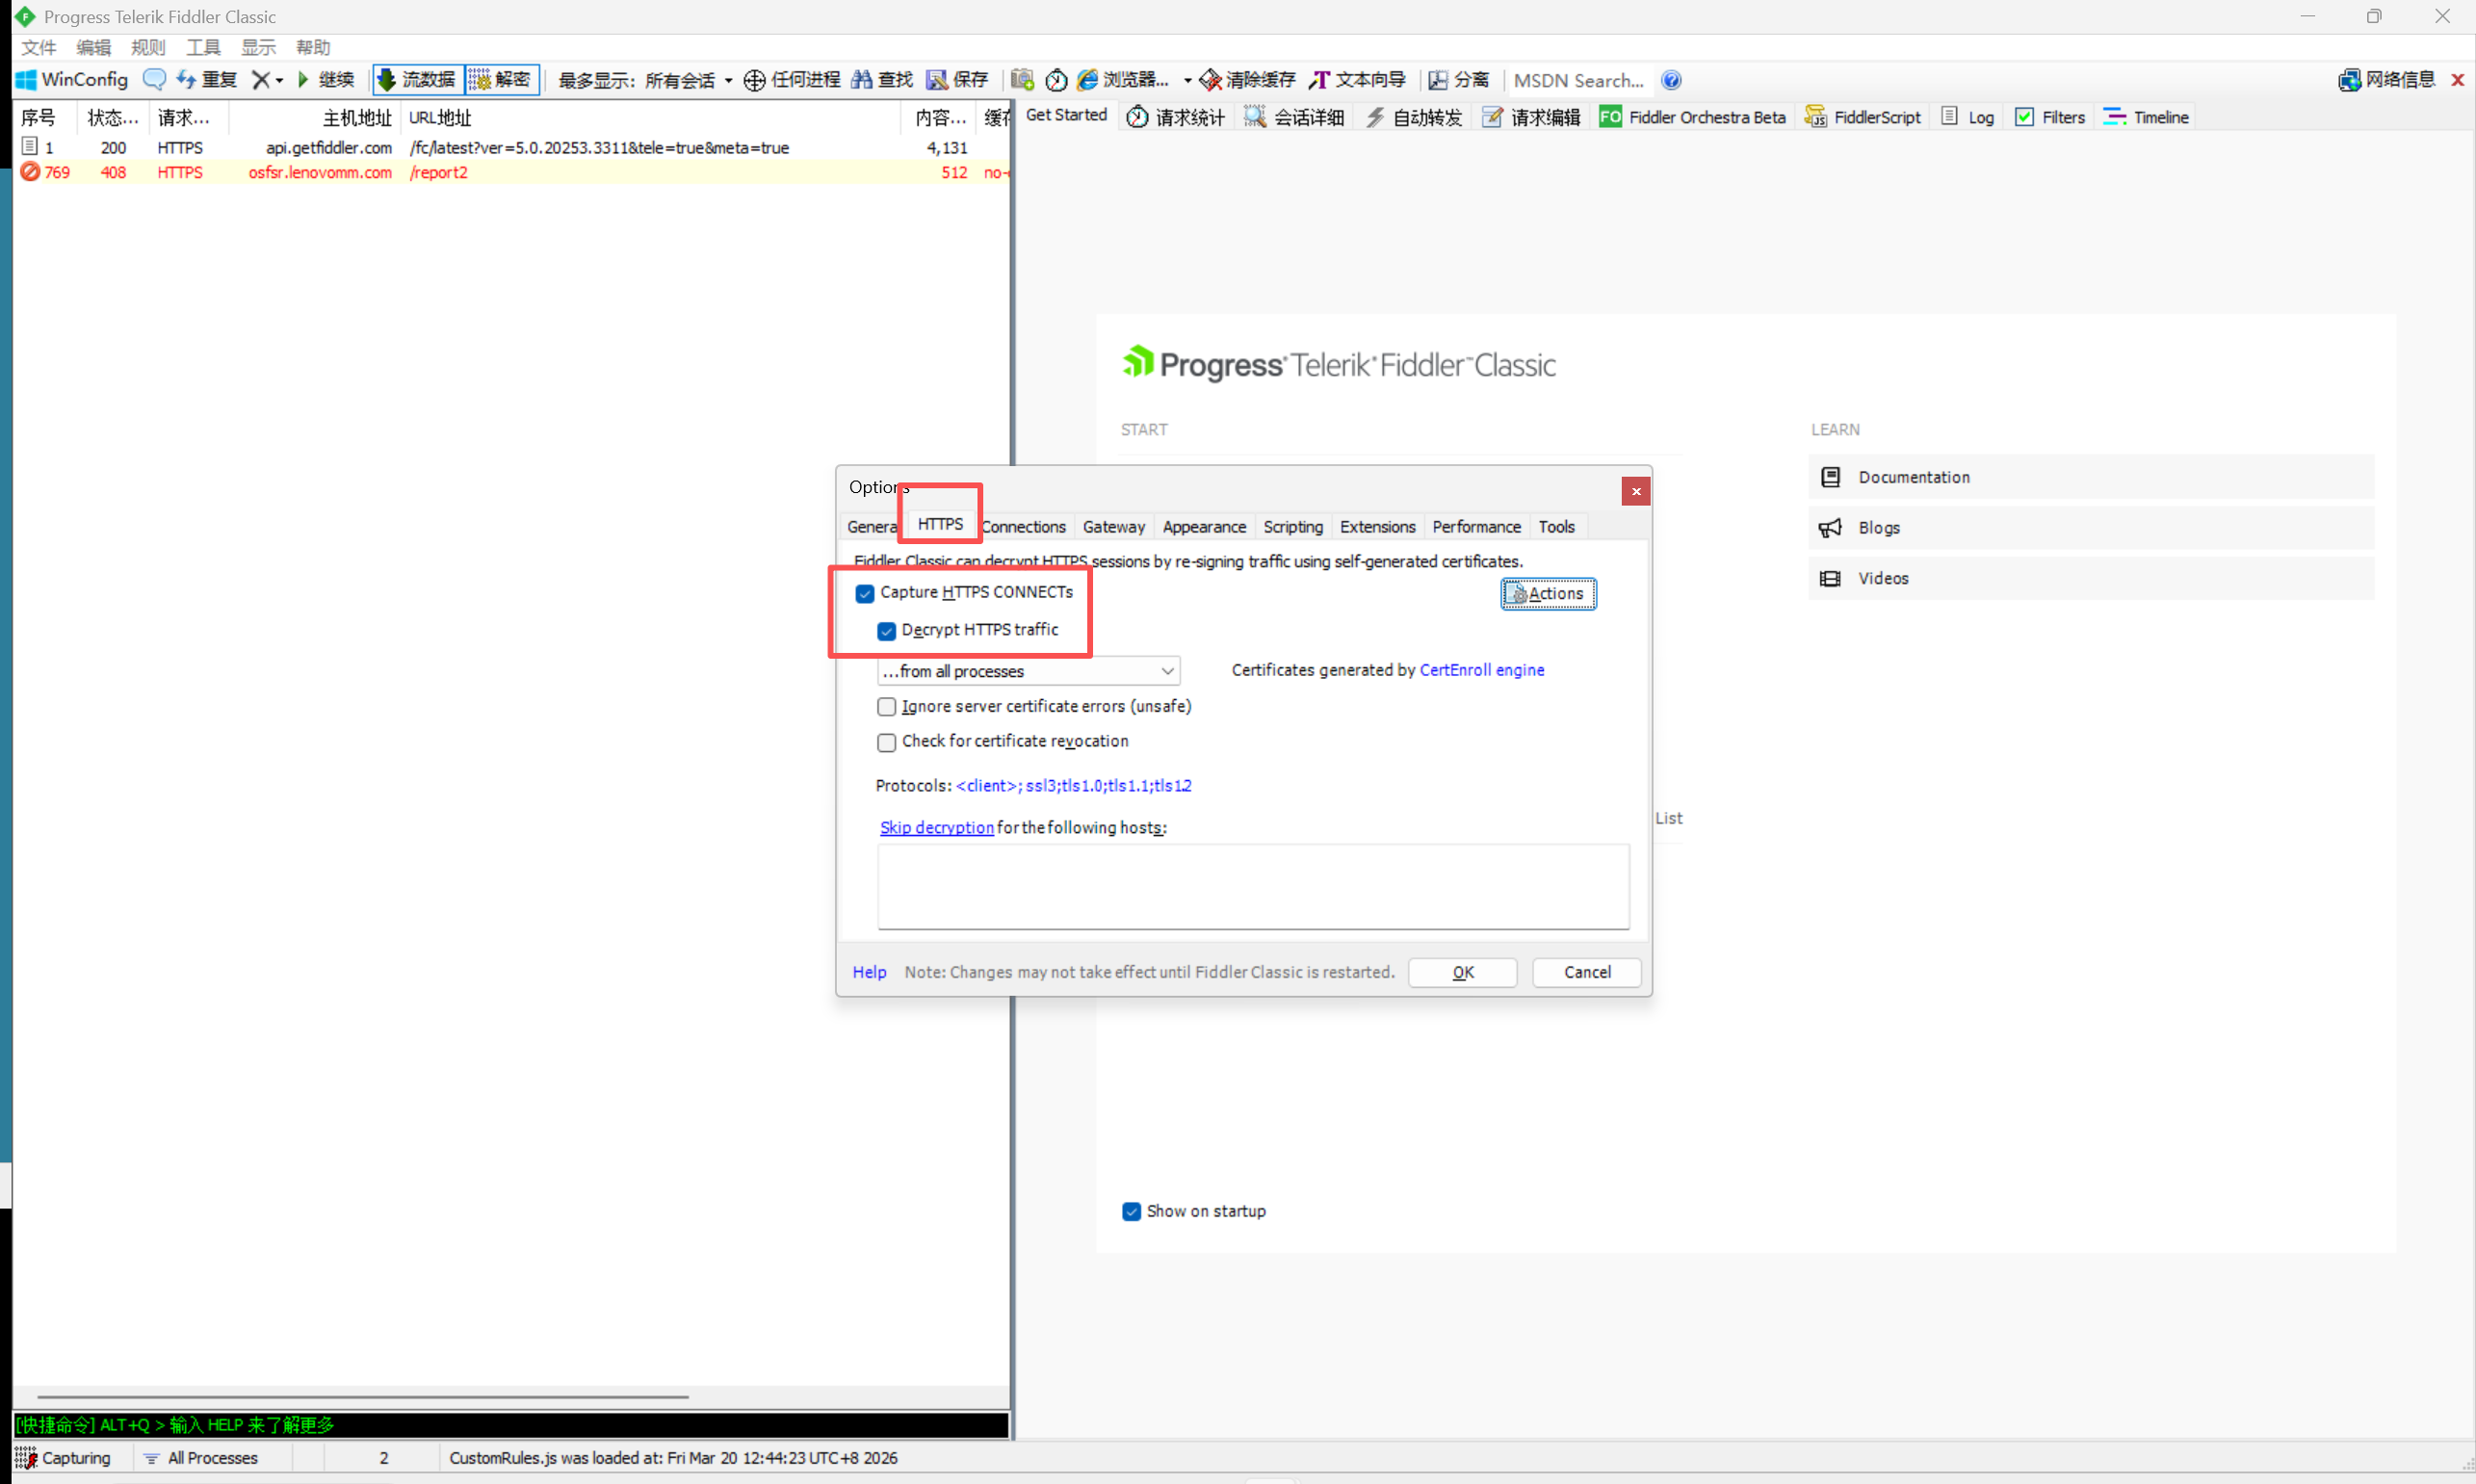Open the 文本向导 TextWizard tool
2476x1484 pixels.
(1357, 80)
